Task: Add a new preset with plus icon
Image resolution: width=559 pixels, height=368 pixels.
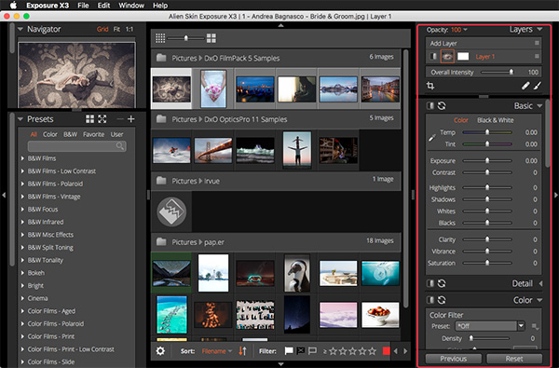Action: tap(131, 118)
